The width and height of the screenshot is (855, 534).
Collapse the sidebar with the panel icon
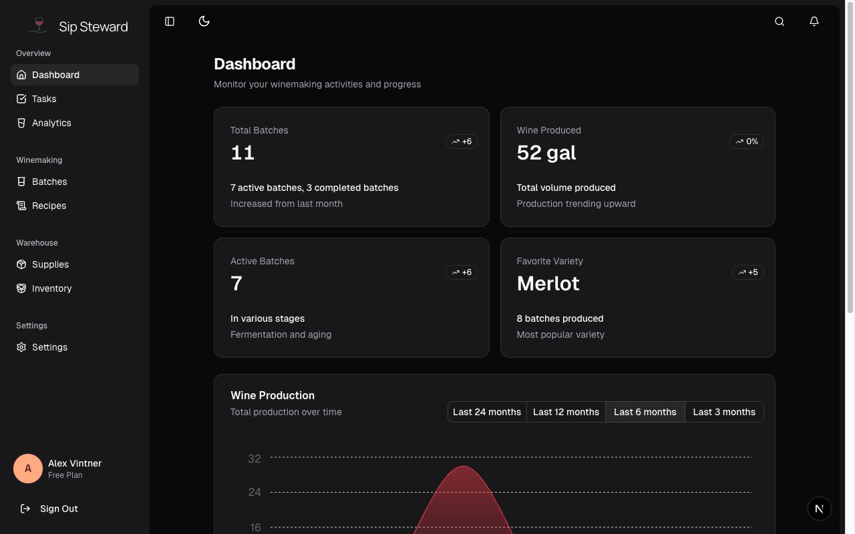coord(170,21)
